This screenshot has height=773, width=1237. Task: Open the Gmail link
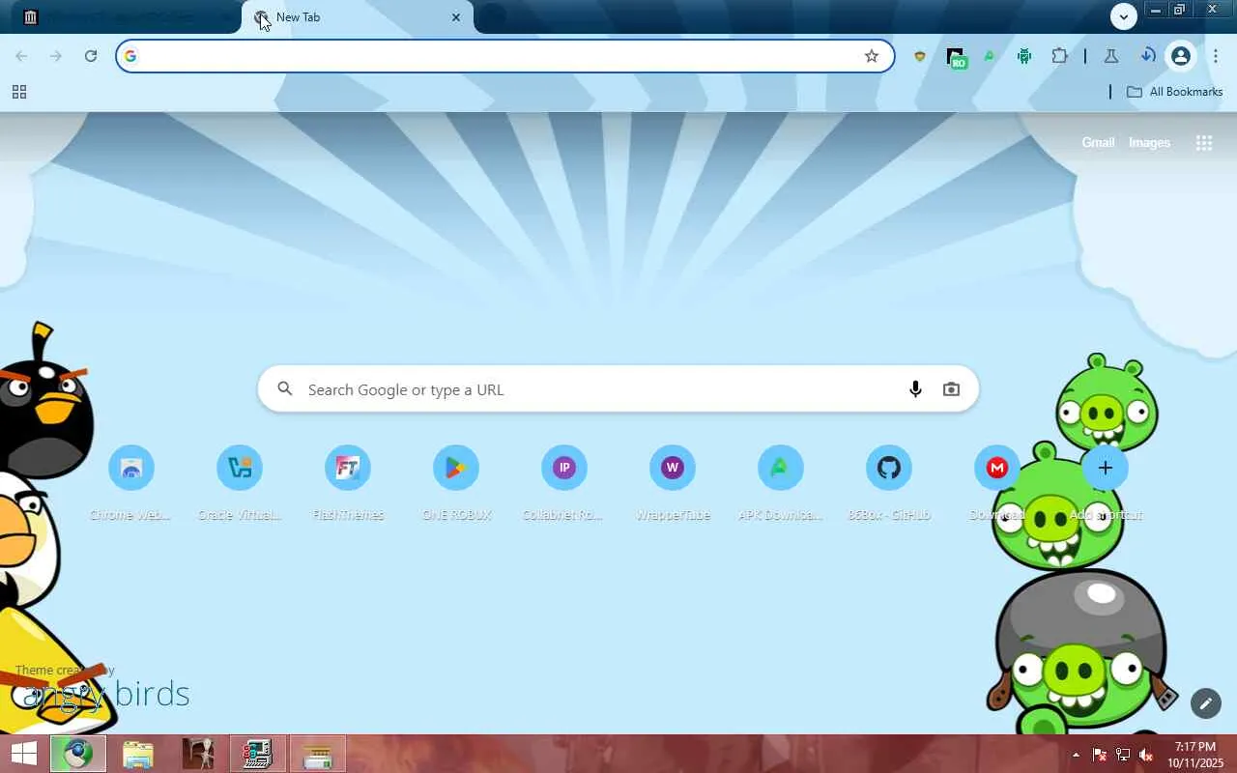pyautogui.click(x=1098, y=142)
